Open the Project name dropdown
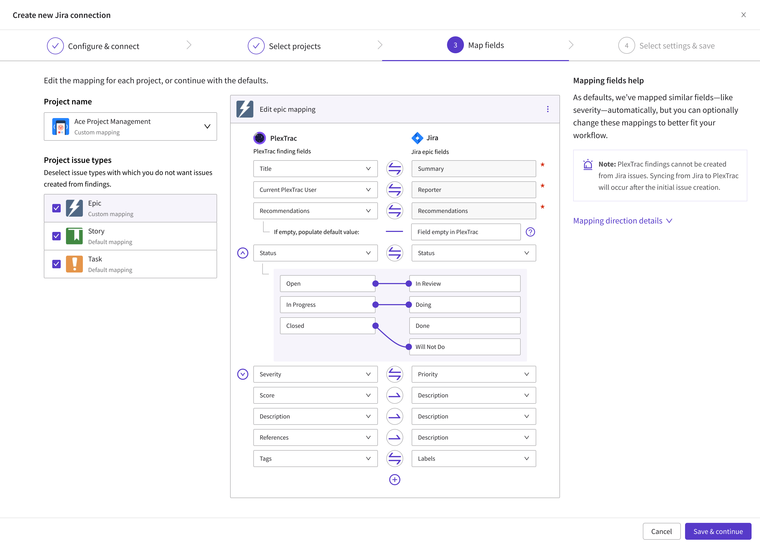Image resolution: width=760 pixels, height=545 pixels. click(x=130, y=126)
